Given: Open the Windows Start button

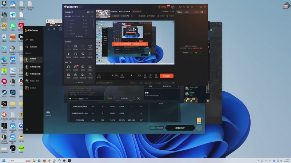Looking at the screenshot, I should (4, 160).
